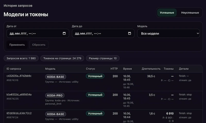
Task: Click request number #8874316
Action: point(12,80)
